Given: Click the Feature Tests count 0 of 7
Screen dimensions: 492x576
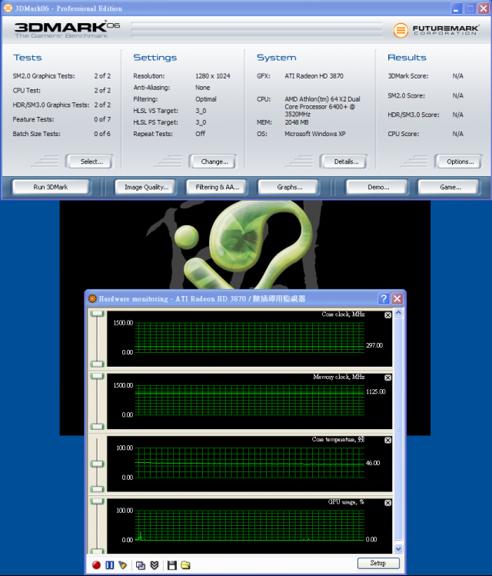Looking at the screenshot, I should click(102, 119).
